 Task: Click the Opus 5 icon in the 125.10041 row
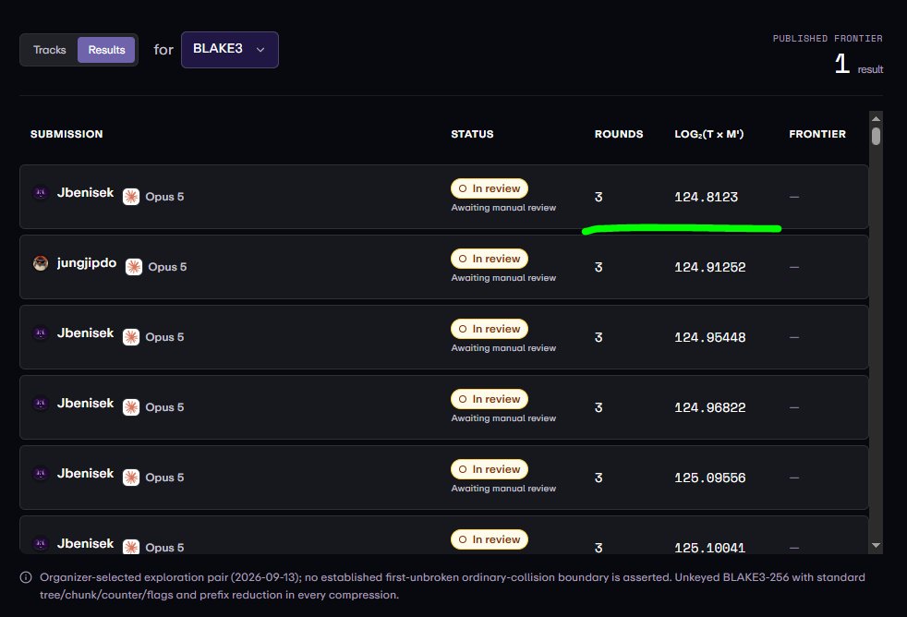(131, 547)
